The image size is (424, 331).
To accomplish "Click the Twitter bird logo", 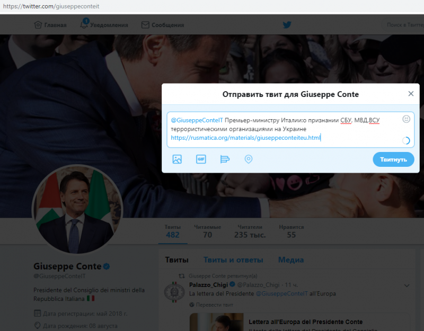I will (287, 25).
